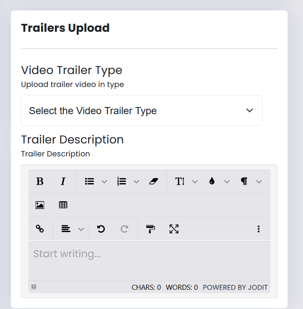Open the Select the Video Trailer Type dropdown
The height and width of the screenshot is (309, 303).
click(142, 111)
